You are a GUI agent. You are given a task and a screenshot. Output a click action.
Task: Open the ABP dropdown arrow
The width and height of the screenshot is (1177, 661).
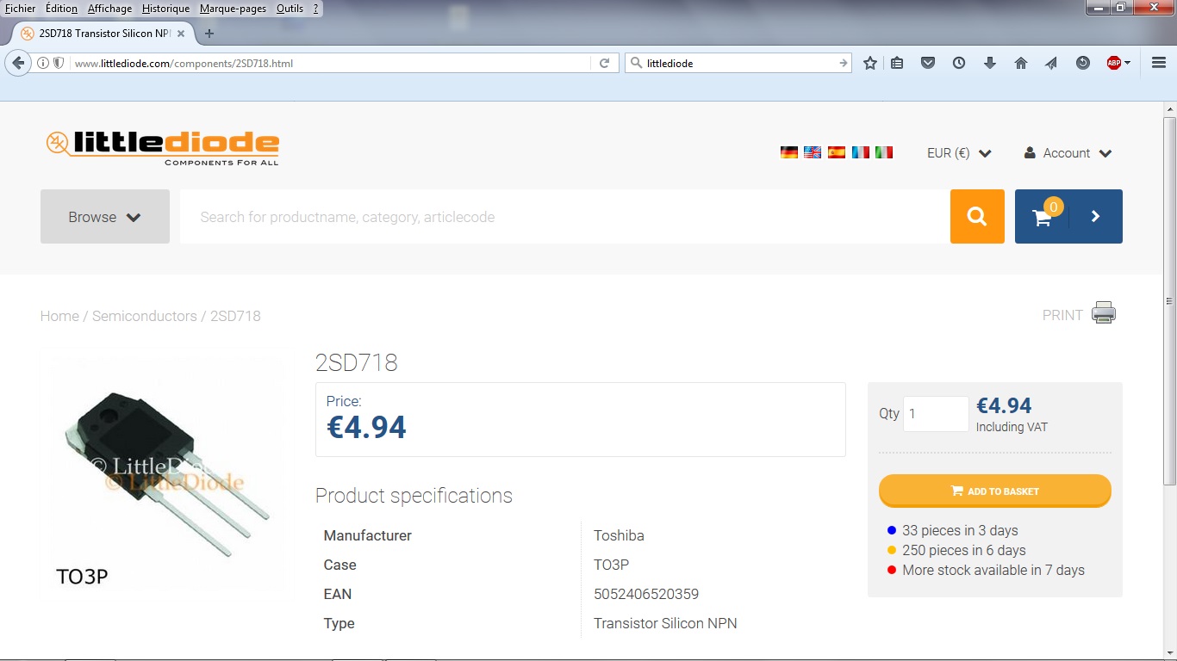(x=1127, y=63)
